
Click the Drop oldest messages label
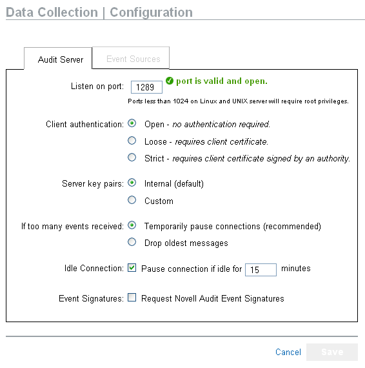coord(186,243)
